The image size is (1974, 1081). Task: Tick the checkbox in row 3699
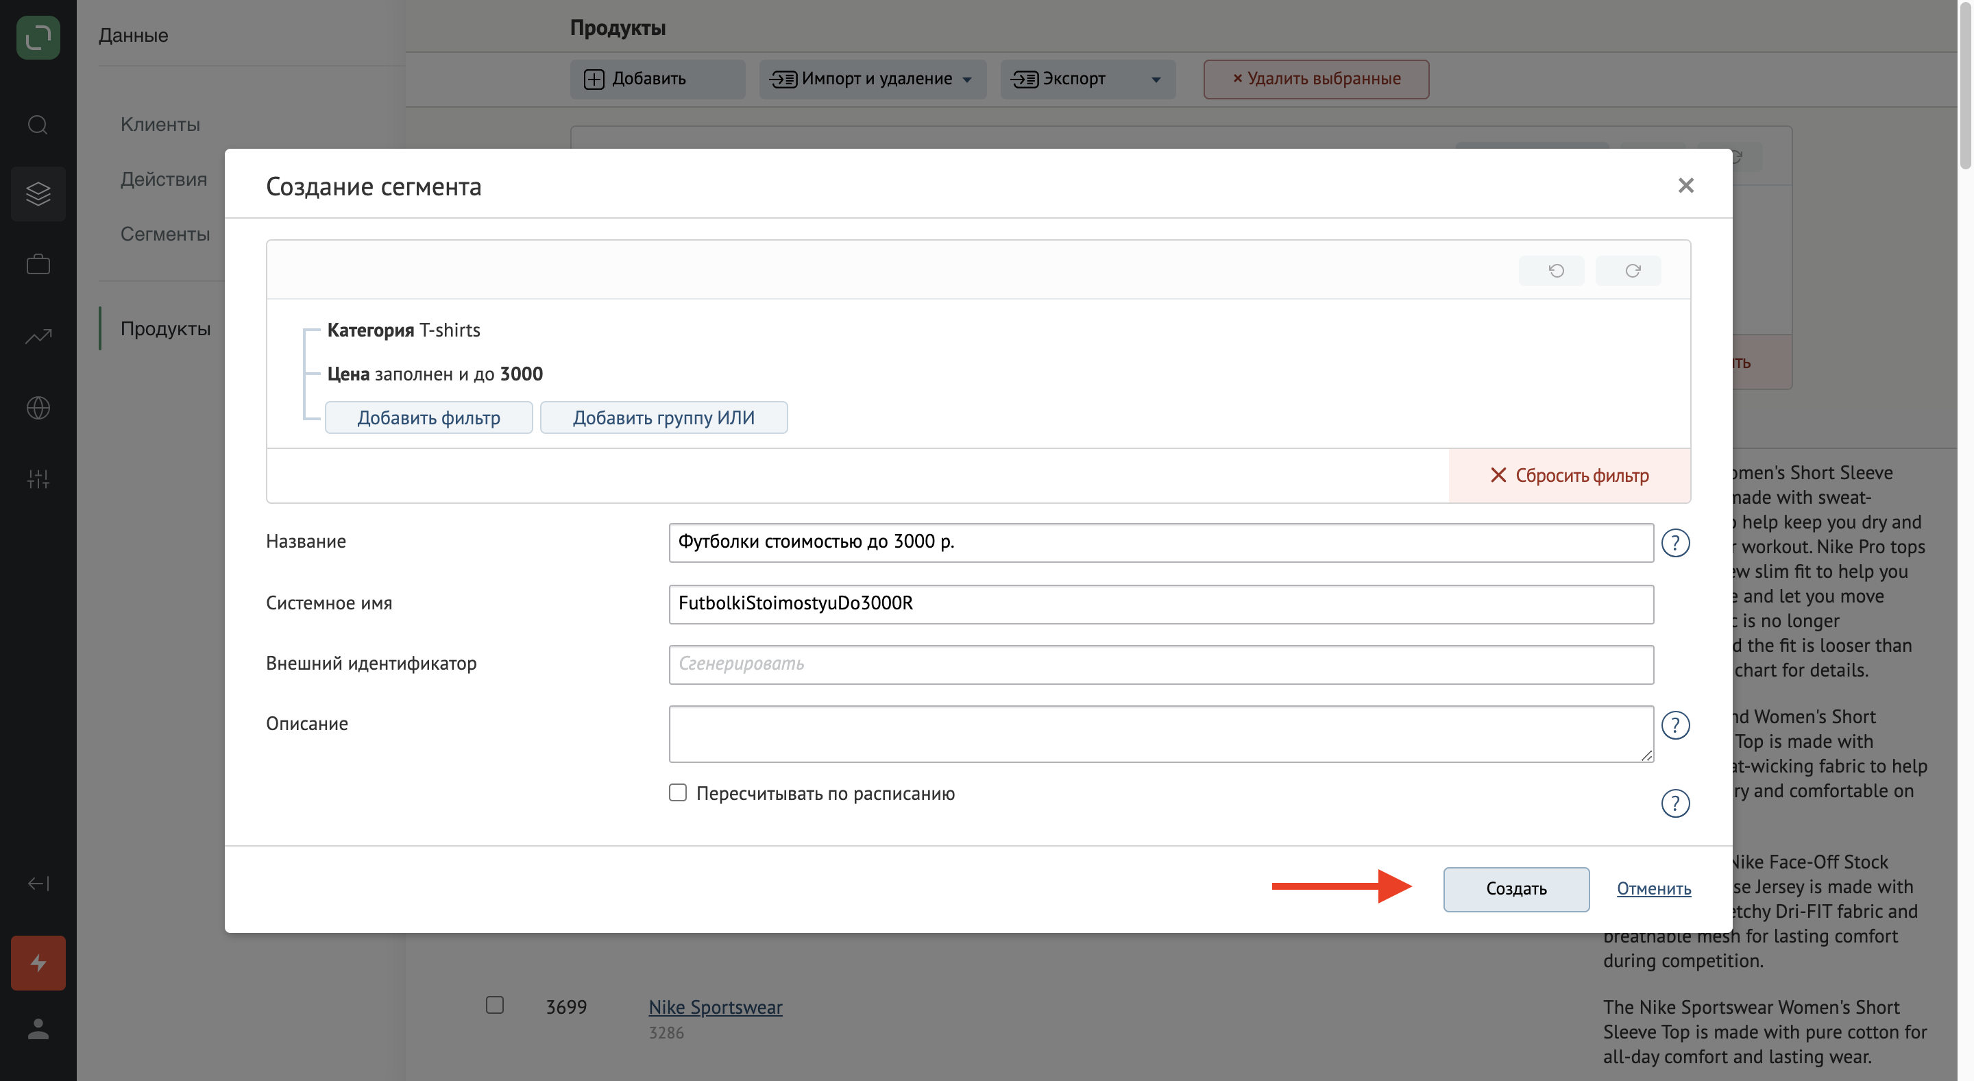click(494, 1004)
